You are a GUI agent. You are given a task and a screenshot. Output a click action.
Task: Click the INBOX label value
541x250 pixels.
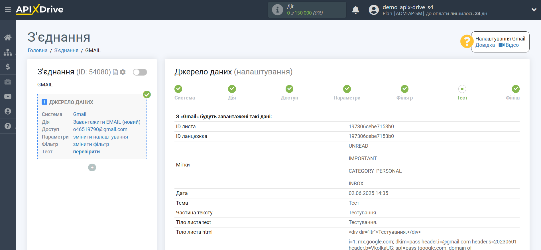tap(356, 184)
